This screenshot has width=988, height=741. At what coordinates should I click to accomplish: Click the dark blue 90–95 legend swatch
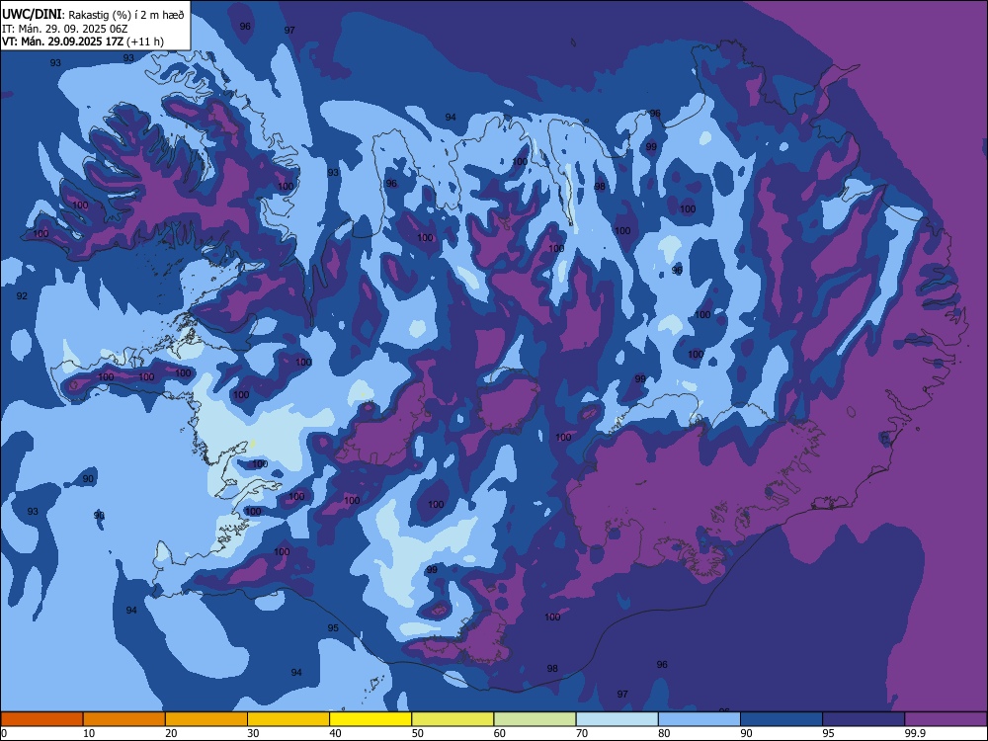pyautogui.click(x=782, y=719)
